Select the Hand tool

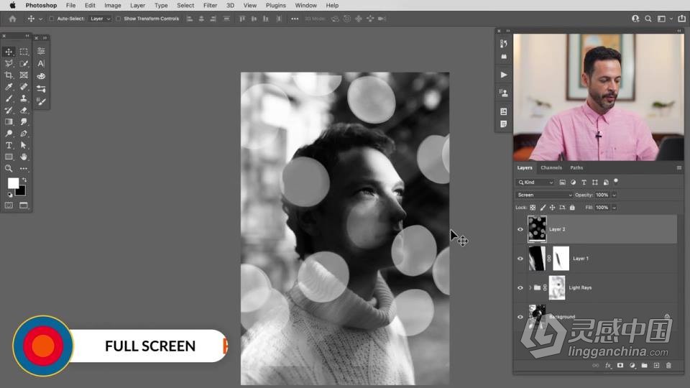click(x=24, y=157)
